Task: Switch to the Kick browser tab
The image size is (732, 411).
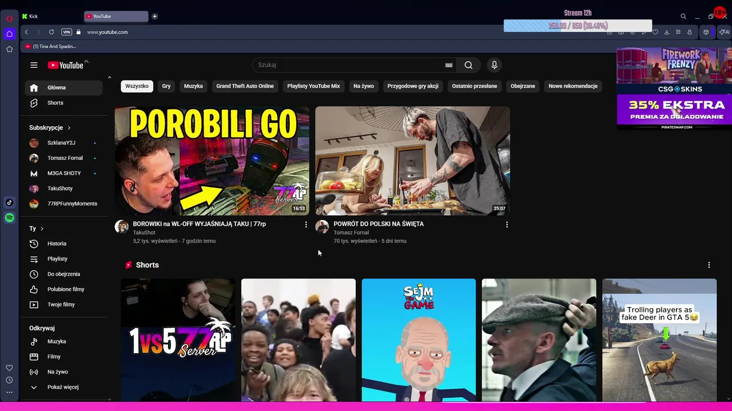Action: tap(50, 16)
